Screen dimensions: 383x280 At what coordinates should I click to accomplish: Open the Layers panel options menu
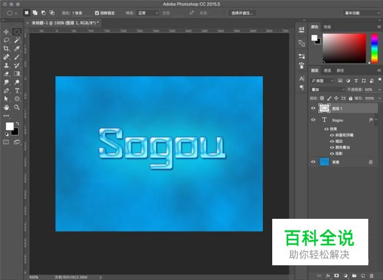379,71
